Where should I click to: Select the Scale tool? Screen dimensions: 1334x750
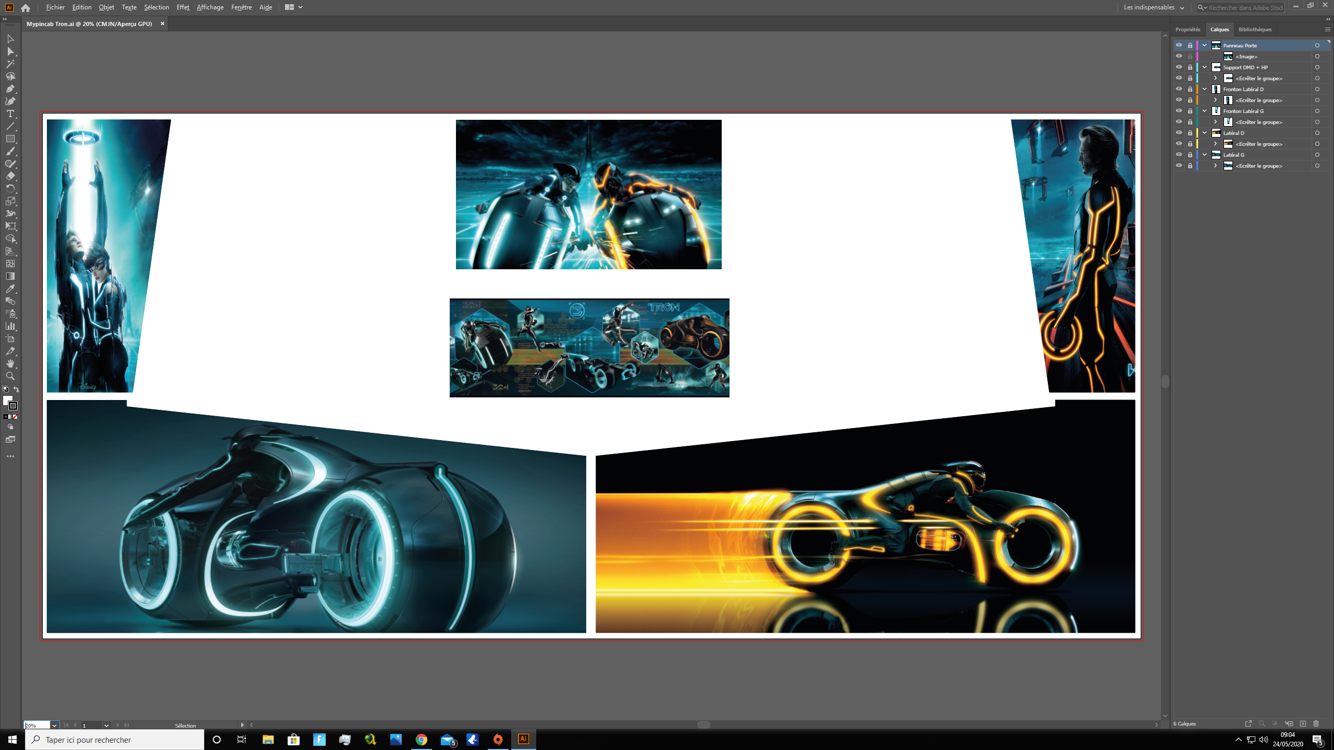pyautogui.click(x=10, y=202)
